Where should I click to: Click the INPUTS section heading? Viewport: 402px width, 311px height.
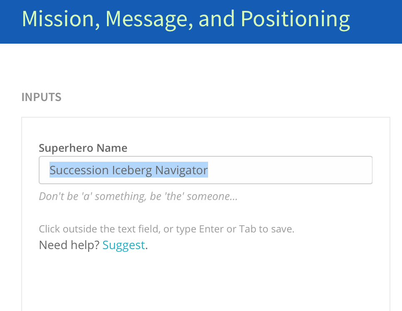(41, 97)
